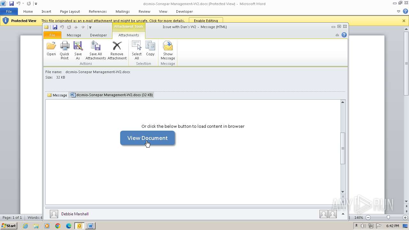
Task: Click Save icon in Outlook message toolbar
Action: 55,27
